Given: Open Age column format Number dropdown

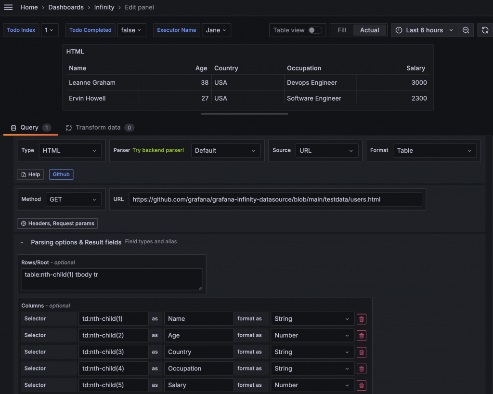Looking at the screenshot, I should [x=312, y=336].
